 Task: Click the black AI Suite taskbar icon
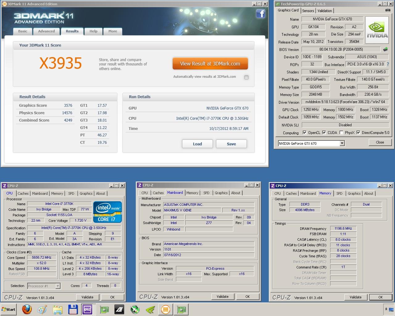coord(119,309)
